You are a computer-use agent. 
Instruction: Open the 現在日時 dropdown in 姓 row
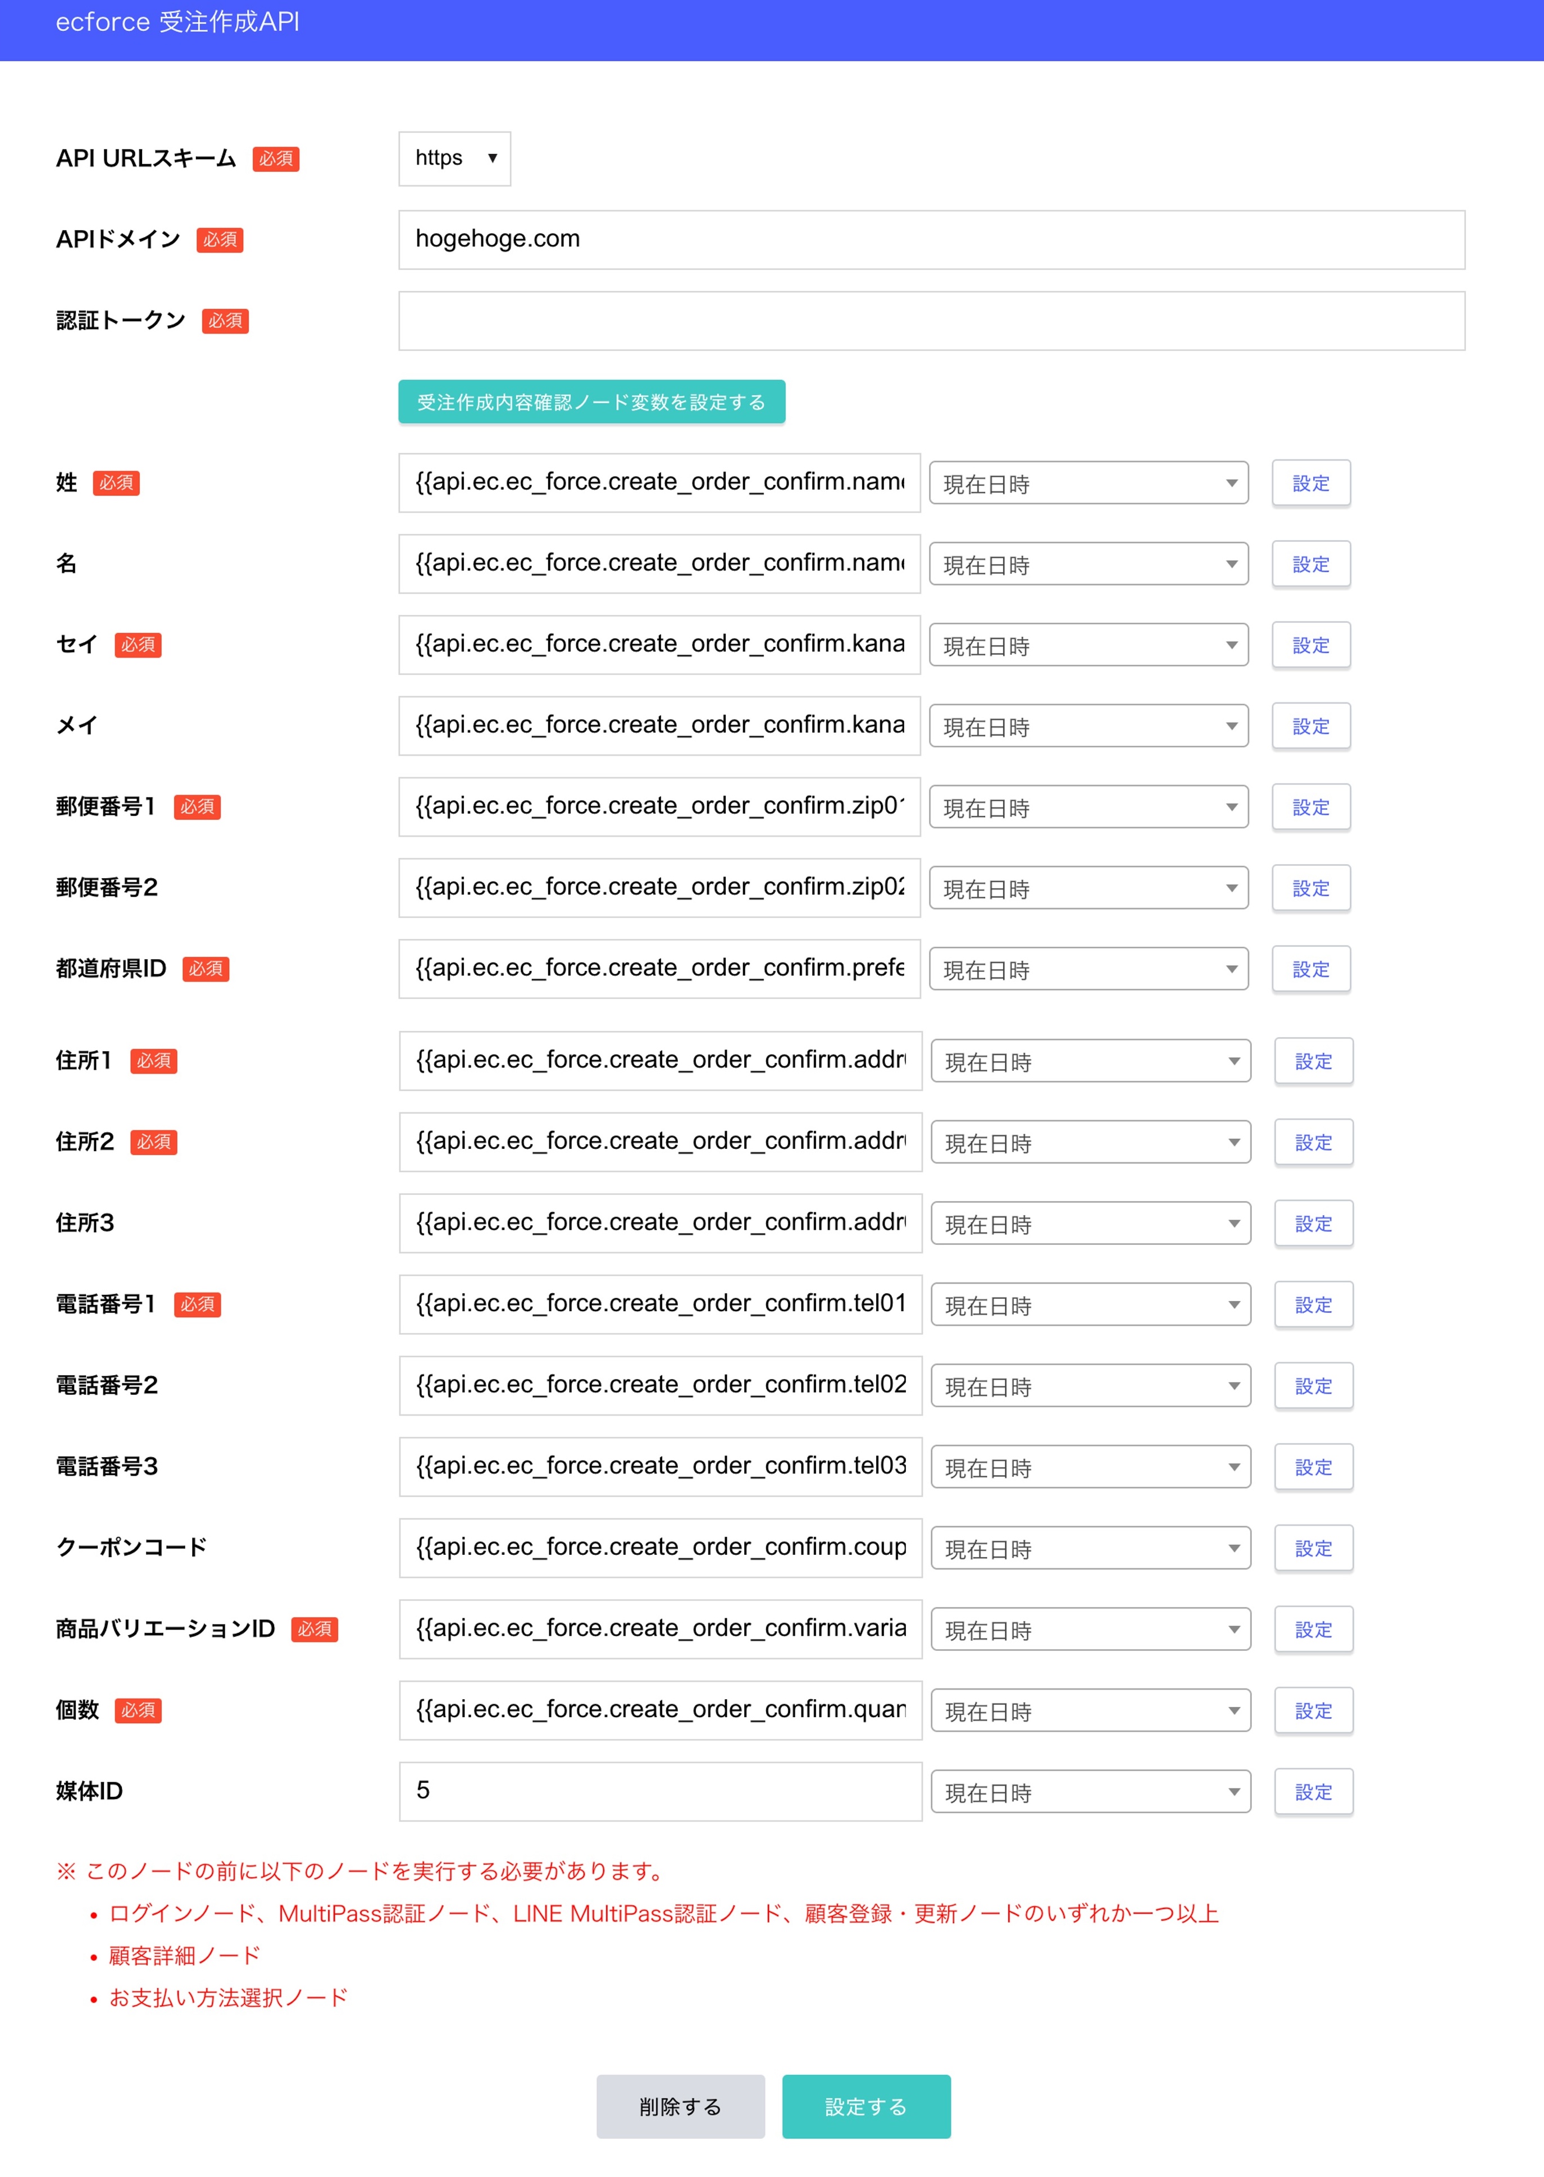[1088, 483]
